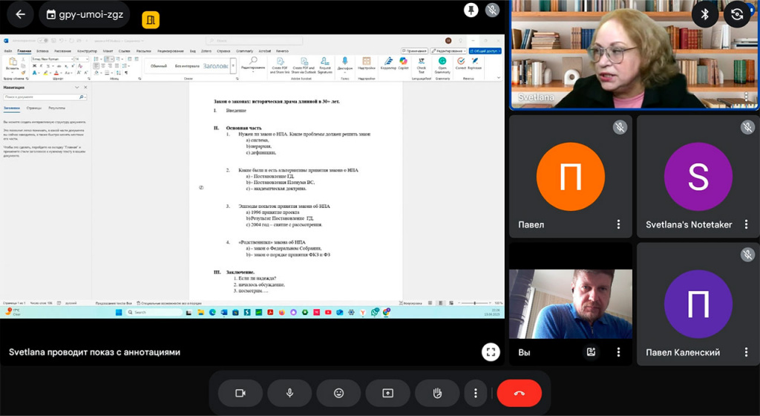Screen dimensions: 760x416
Task: Toggle your camera in the call bar
Action: tap(240, 393)
